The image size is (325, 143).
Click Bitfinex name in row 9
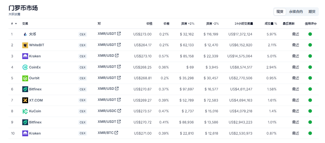35,122
